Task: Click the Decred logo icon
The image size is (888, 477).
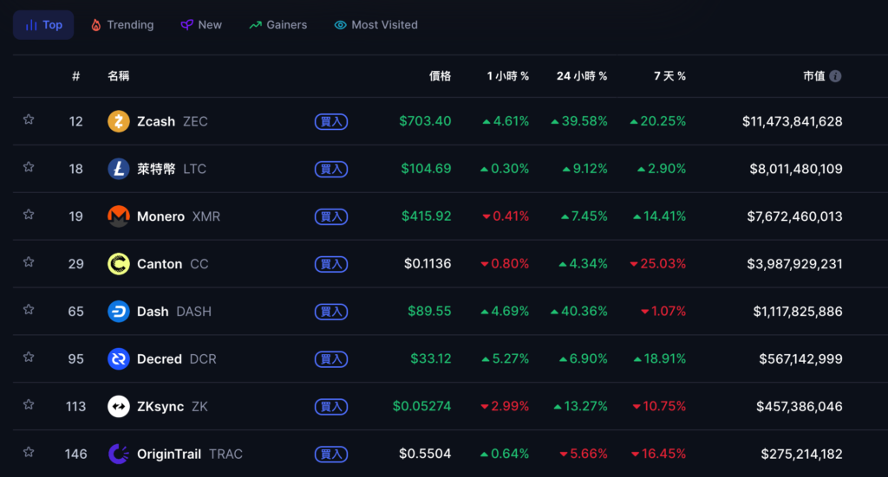Action: (x=119, y=359)
